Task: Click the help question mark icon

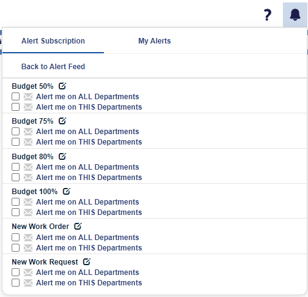Action: point(268,15)
